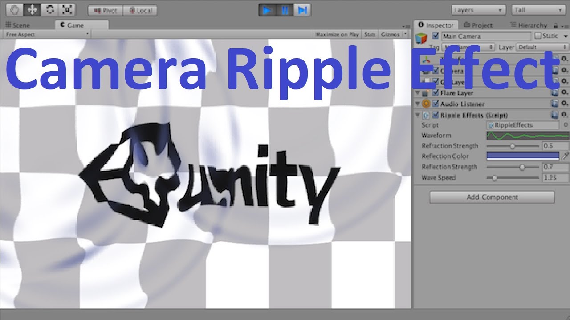Click the Wave Speed value 1.25
570x320 pixels.
[x=555, y=178]
